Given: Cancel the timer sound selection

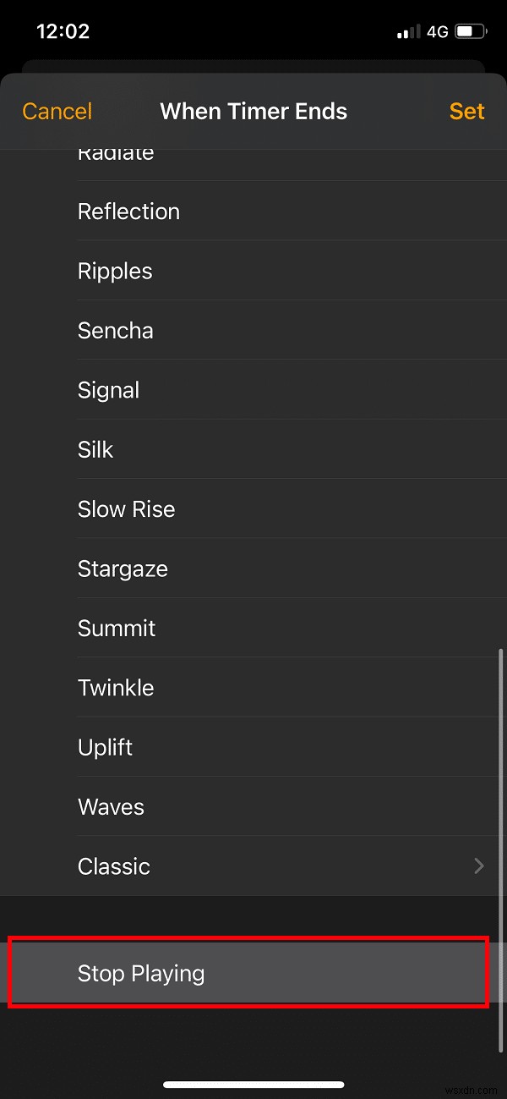Looking at the screenshot, I should (56, 111).
